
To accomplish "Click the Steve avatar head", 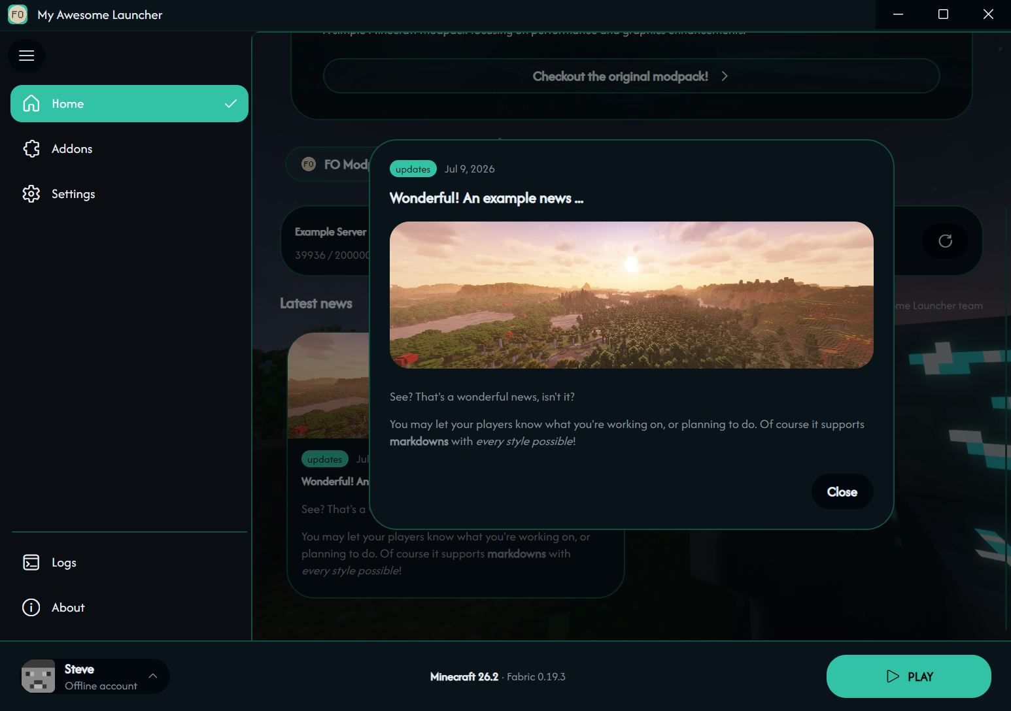I will tap(38, 676).
